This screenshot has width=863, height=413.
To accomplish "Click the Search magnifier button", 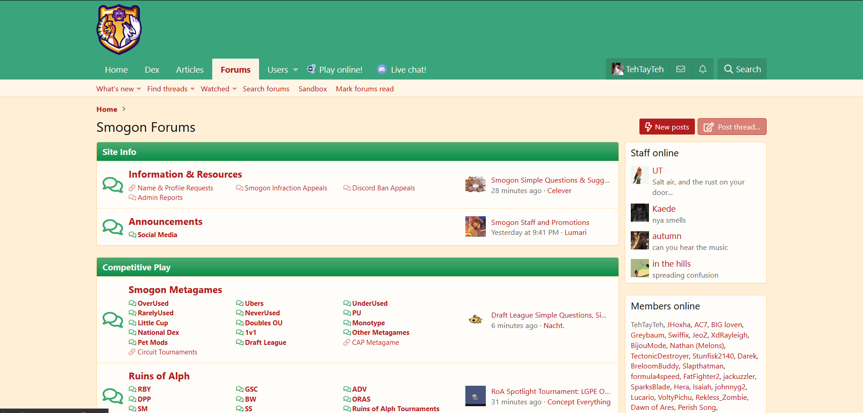I will [742, 69].
